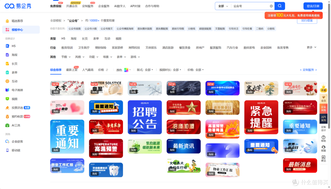The height and width of the screenshot is (189, 331).
Task: Open 企业服务 top menu
Action: [104, 6]
